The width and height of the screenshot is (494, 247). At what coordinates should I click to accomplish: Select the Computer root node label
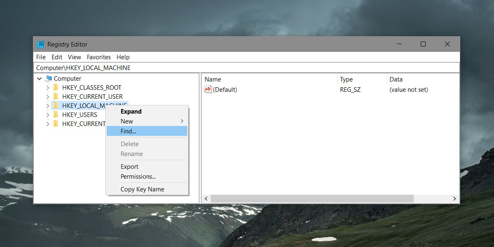point(68,78)
